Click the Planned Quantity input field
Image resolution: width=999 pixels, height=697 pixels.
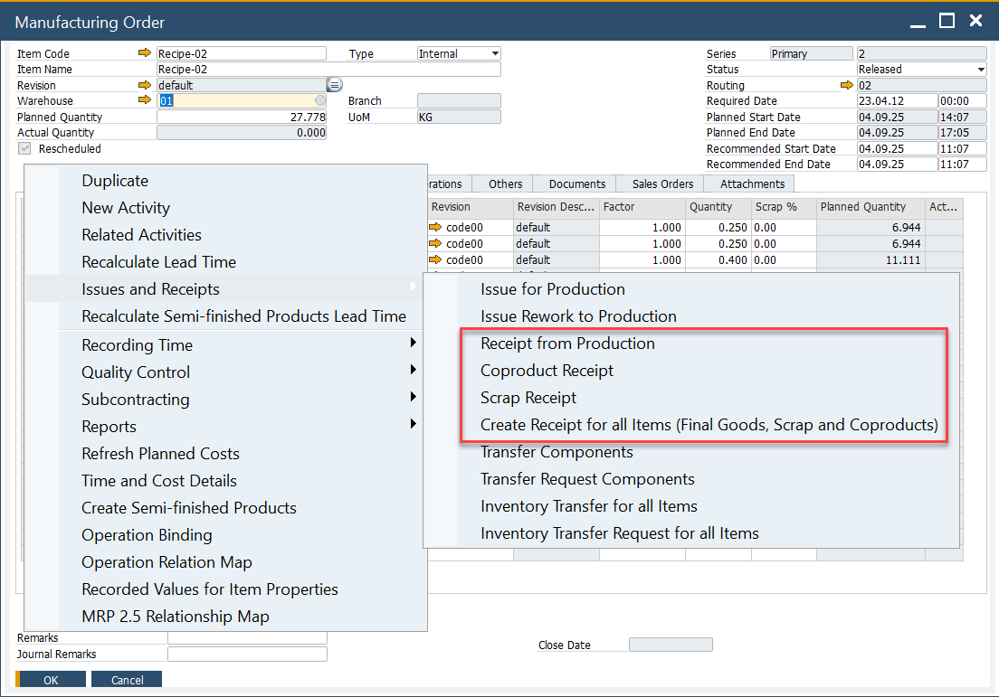242,117
